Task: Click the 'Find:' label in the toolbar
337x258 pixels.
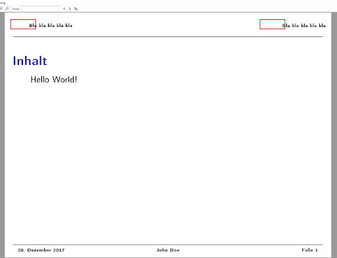Action: [x=16, y=9]
